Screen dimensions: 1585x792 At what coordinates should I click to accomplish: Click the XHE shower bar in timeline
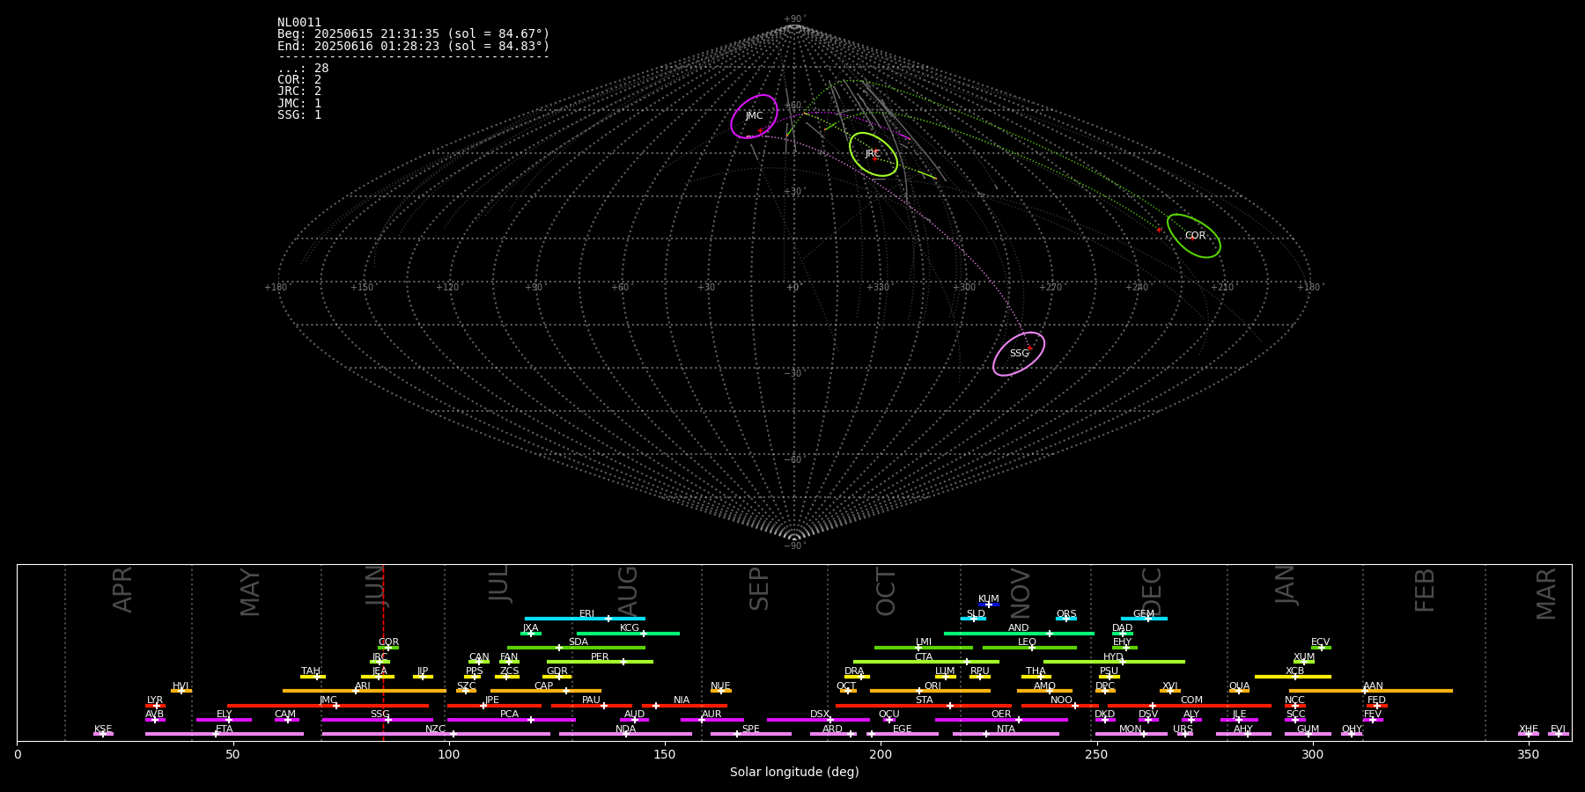click(1529, 734)
